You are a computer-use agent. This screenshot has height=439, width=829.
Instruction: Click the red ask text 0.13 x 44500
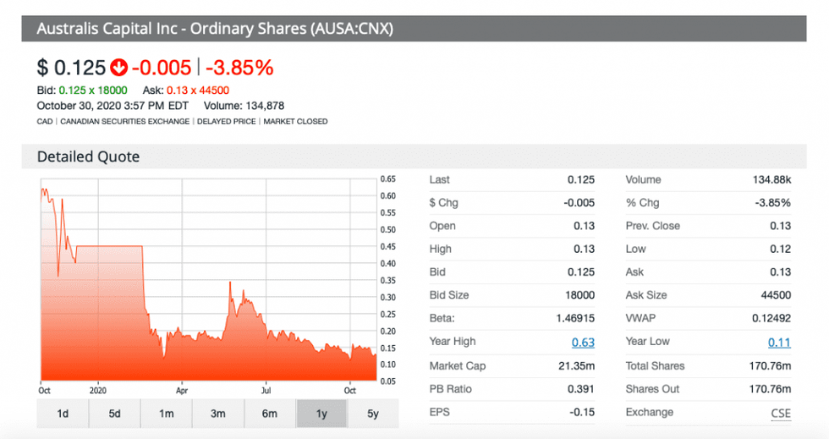[x=198, y=91]
